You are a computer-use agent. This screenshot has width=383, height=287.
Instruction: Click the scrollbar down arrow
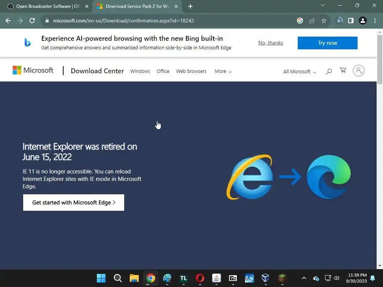380,266
